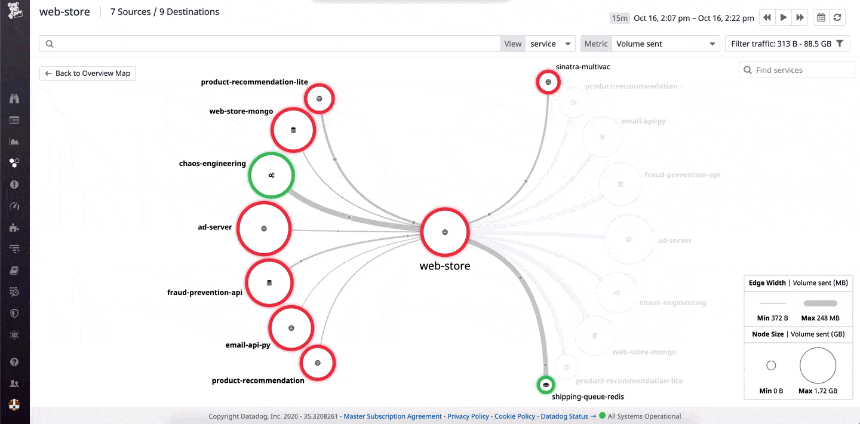
Task: Select the green chaos-engineering source node
Action: [271, 175]
